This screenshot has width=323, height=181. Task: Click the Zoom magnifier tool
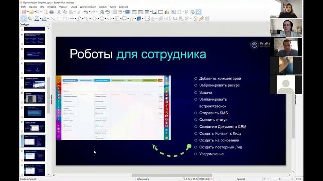coord(30,19)
